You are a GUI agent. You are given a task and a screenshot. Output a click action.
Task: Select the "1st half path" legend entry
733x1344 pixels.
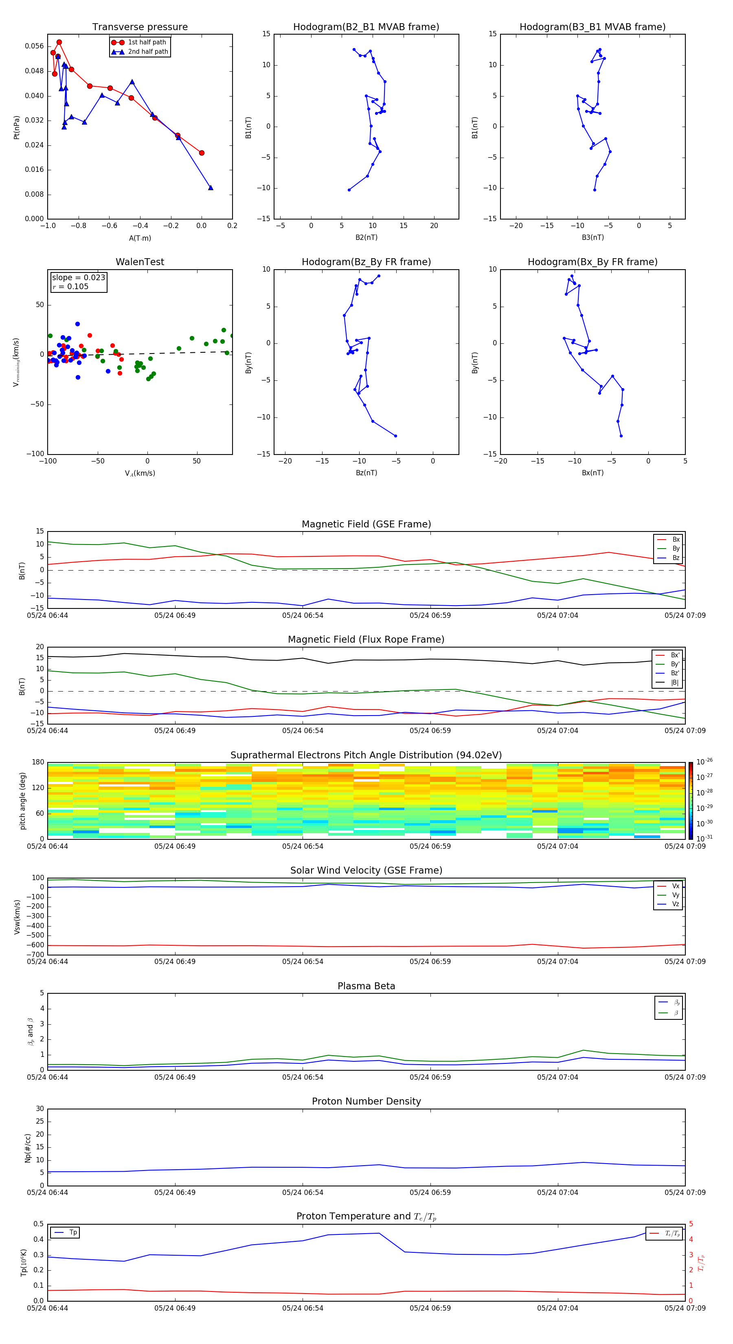[x=139, y=42]
